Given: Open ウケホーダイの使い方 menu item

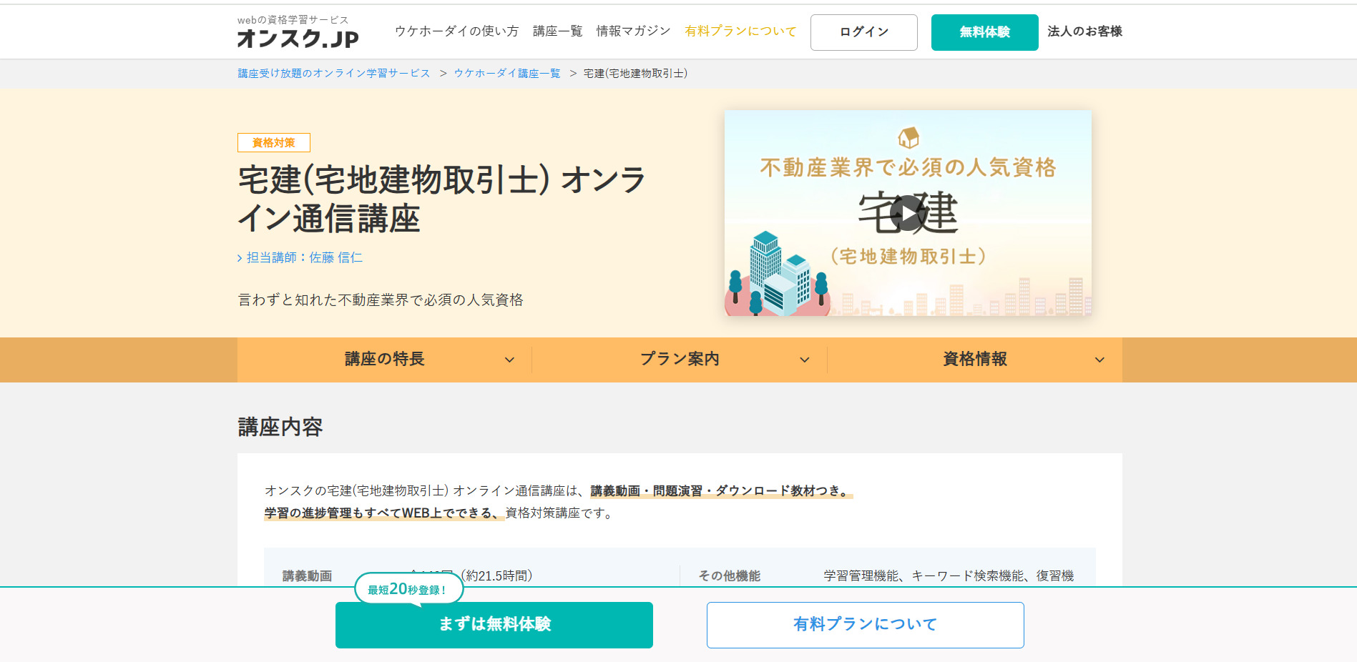Looking at the screenshot, I should click(x=456, y=31).
